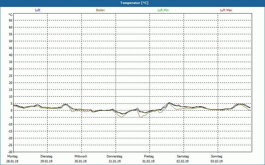Screen dimensions: 265x165
Task: Click the date 30.01.19
Action: tap(80, 161)
